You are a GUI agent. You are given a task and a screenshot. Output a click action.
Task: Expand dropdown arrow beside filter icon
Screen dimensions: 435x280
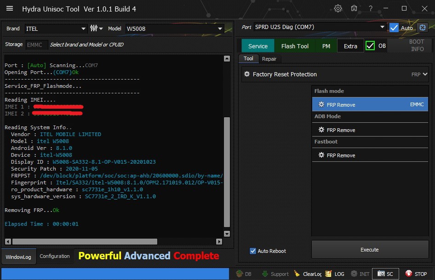coord(101,29)
